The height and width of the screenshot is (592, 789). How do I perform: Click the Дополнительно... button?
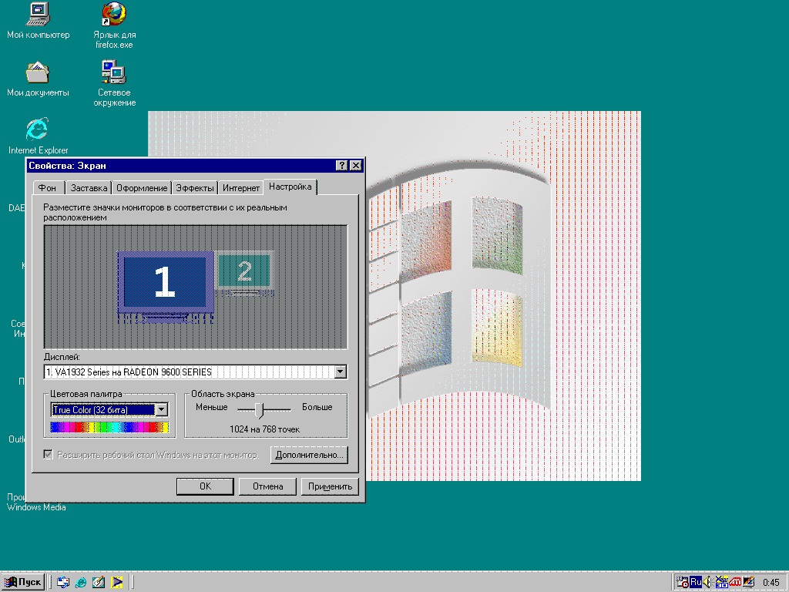tap(310, 455)
